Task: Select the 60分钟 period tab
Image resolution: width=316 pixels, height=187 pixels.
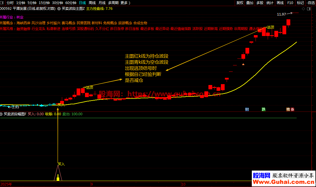Action: coord(70,3)
